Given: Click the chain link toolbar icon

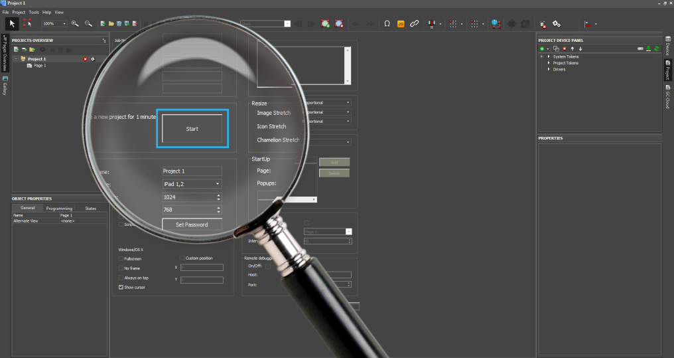Looking at the screenshot, I should (x=414, y=23).
